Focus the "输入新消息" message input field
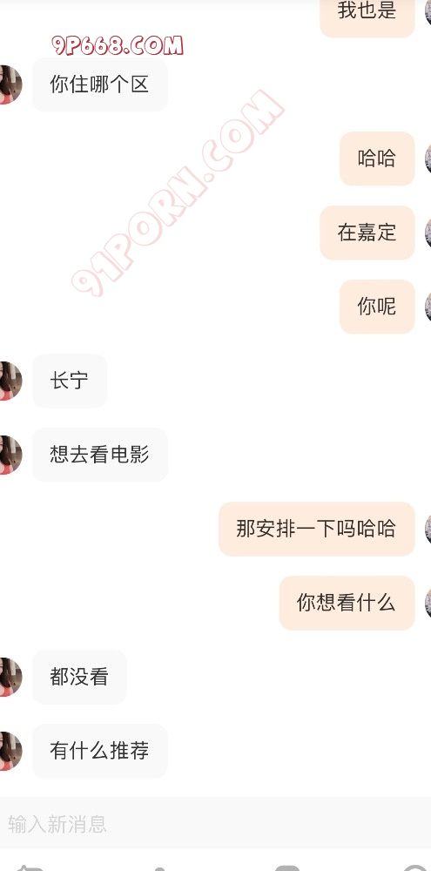This screenshot has width=431, height=871. pos(216,824)
